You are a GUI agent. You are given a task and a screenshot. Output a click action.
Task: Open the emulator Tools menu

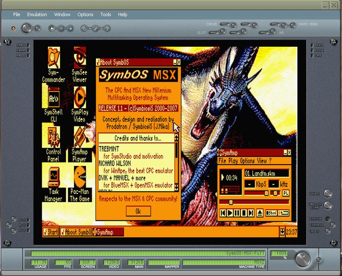click(106, 14)
